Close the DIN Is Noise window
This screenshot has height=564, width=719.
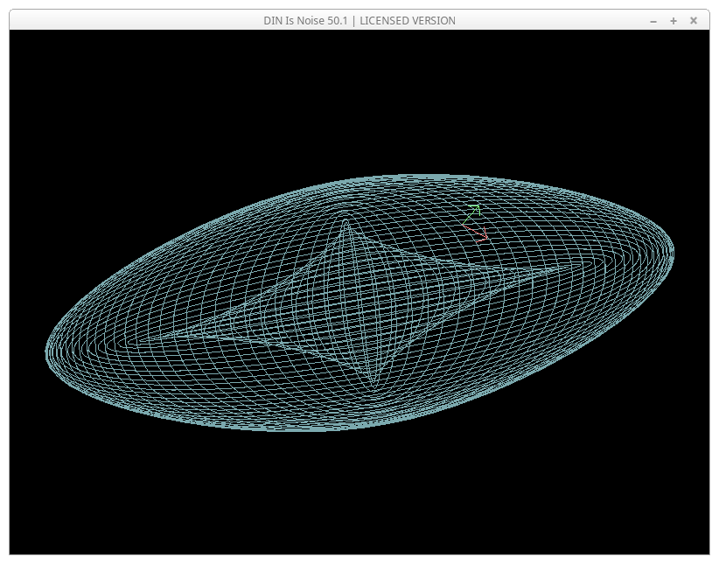[x=694, y=20]
